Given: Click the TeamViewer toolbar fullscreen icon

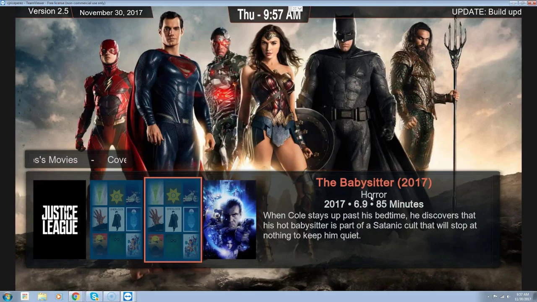Looking at the screenshot, I should coord(295,8).
